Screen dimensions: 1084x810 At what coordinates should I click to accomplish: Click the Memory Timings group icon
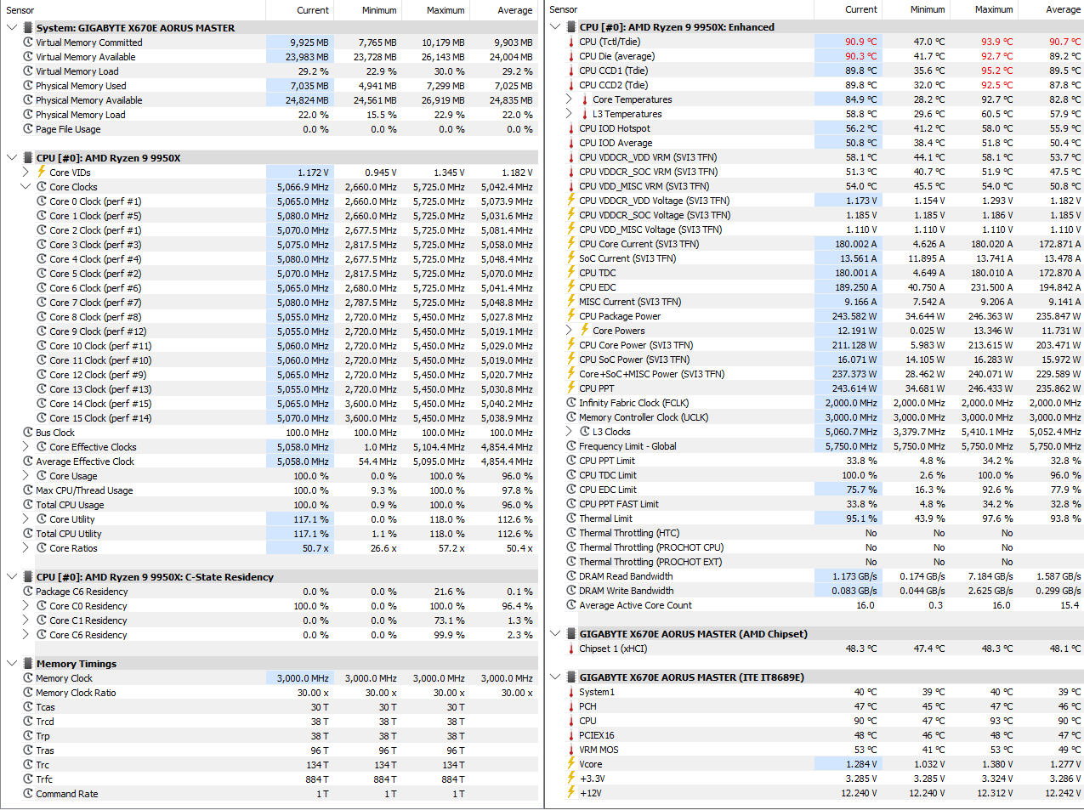coord(28,664)
